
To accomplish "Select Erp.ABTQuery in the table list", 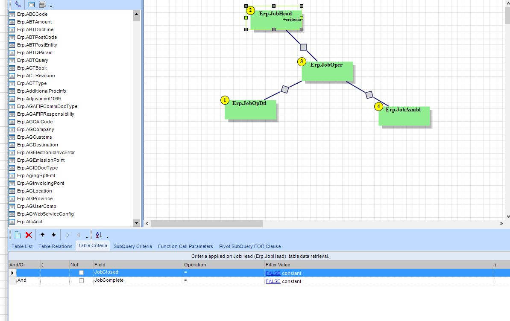I will coord(32,61).
